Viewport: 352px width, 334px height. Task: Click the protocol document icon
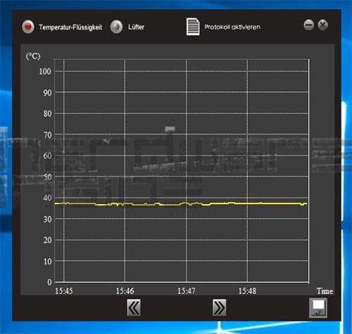[x=193, y=27]
